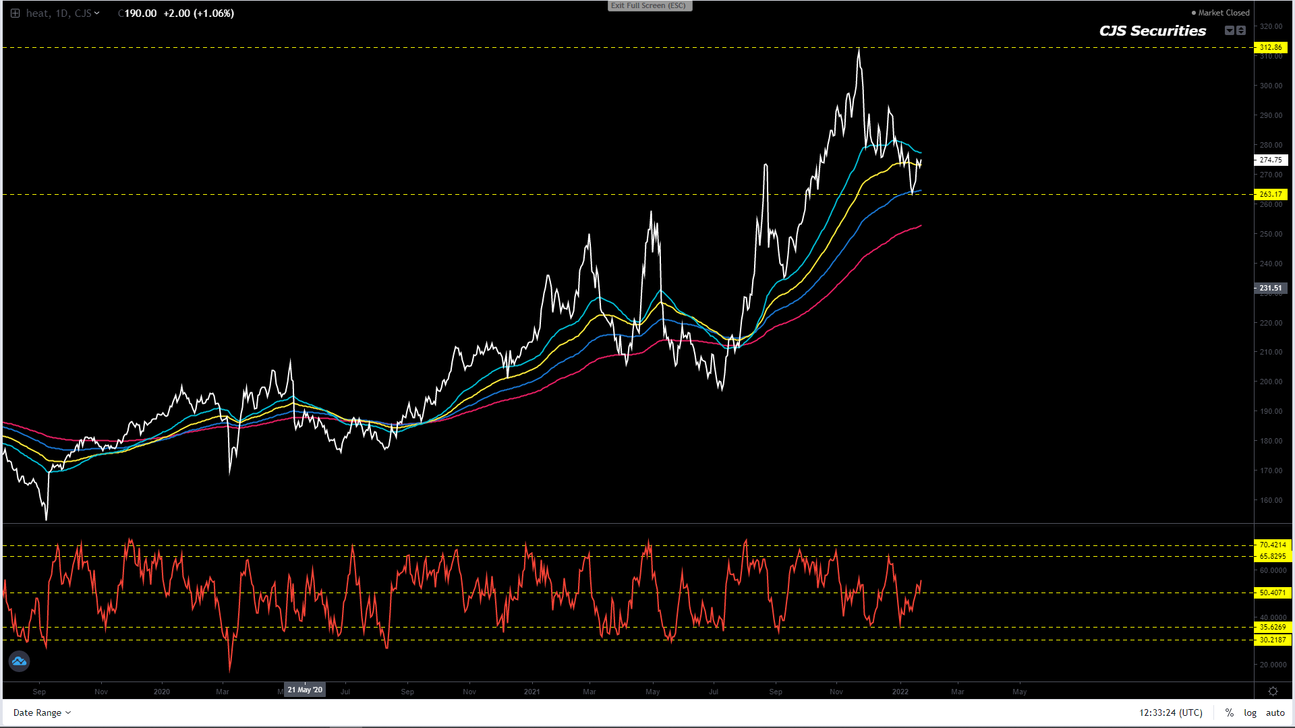Toggle log scale mode
1295x728 pixels.
pyautogui.click(x=1250, y=712)
